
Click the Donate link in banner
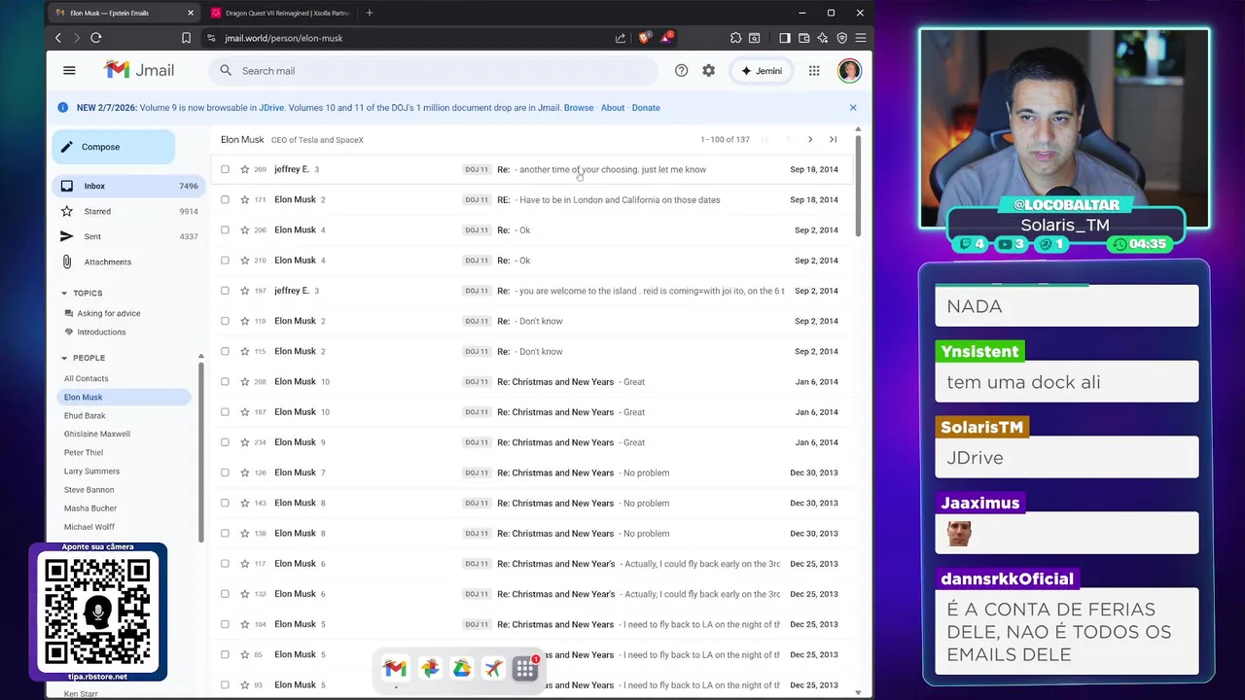pos(646,107)
